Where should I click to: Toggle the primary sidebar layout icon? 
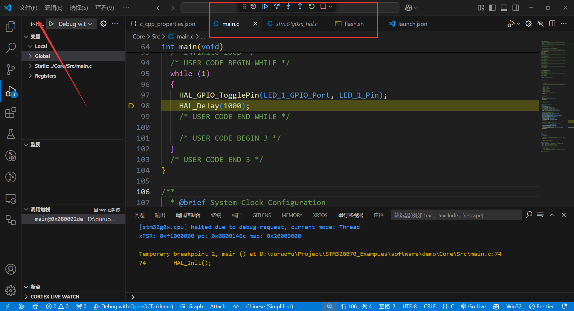click(492, 8)
